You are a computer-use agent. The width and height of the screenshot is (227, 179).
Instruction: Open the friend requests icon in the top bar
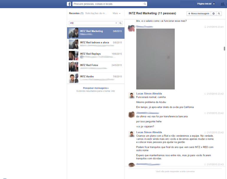pos(223,4)
